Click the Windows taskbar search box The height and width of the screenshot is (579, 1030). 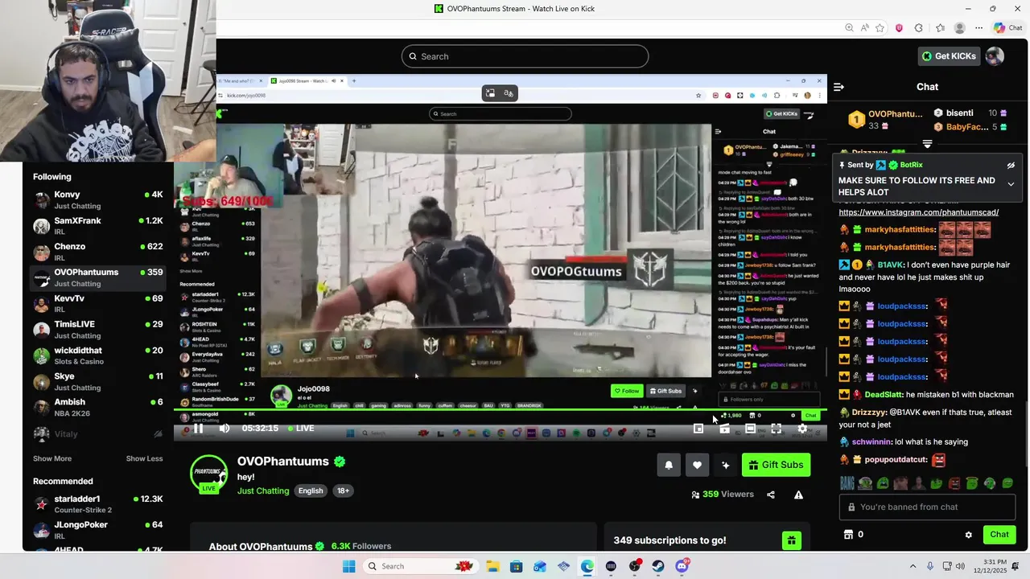coord(419,566)
